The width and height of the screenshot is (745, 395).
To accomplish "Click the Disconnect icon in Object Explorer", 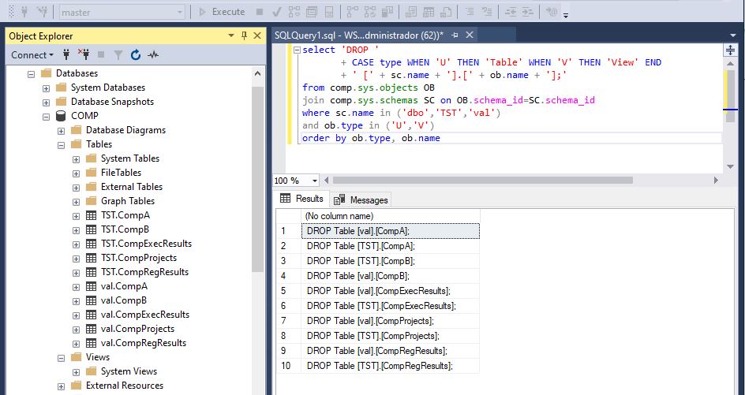I will tap(84, 55).
